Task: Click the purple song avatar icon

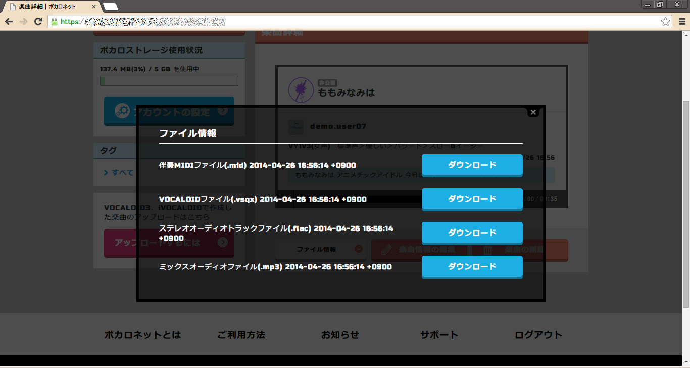Action: tap(301, 89)
